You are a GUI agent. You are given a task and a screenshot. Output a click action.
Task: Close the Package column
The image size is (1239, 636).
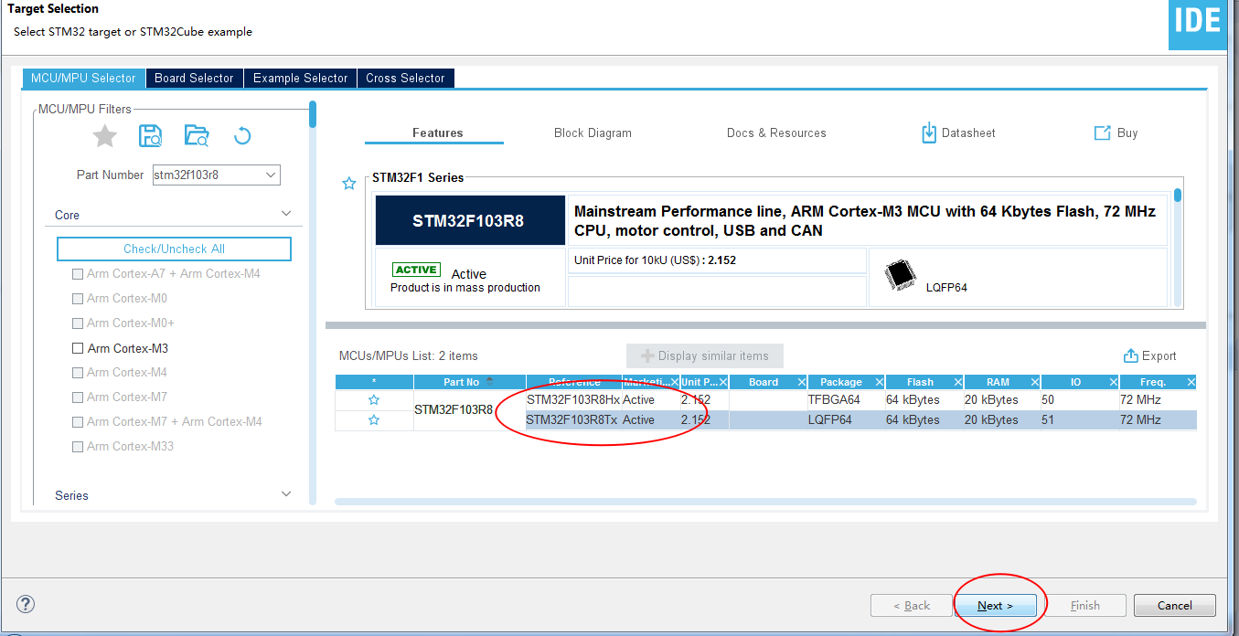(x=880, y=382)
